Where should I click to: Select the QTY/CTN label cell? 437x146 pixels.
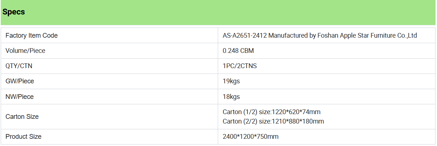[x=109, y=66]
